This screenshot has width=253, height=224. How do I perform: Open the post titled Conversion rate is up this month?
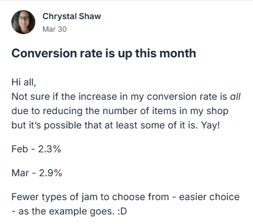(103, 53)
